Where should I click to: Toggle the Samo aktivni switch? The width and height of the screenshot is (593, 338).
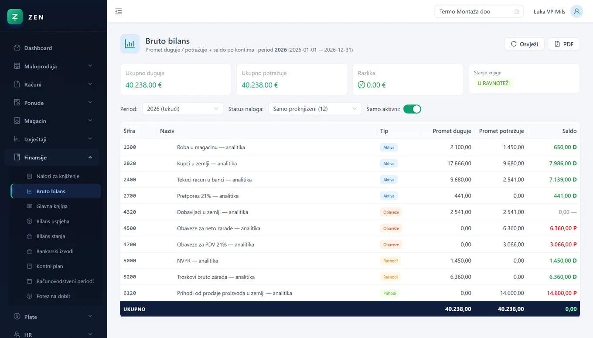point(412,109)
